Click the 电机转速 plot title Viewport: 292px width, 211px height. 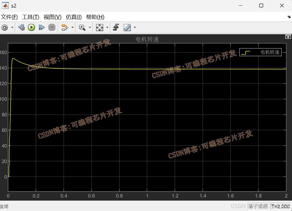pyautogui.click(x=147, y=39)
